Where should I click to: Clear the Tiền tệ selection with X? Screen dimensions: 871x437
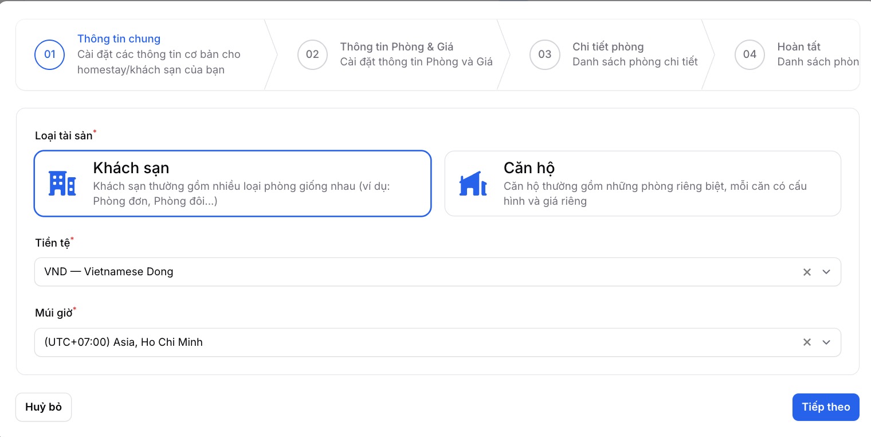807,272
